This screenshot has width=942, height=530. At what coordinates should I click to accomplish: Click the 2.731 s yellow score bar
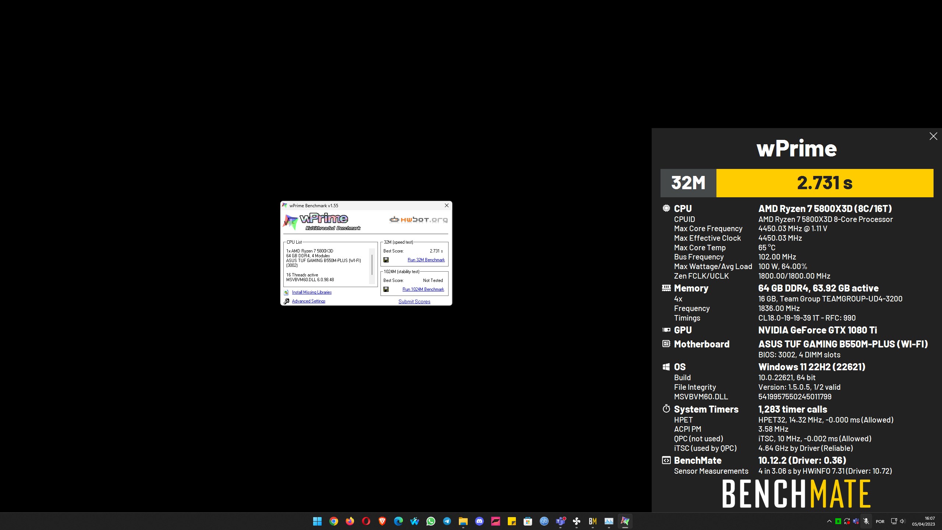pos(825,183)
